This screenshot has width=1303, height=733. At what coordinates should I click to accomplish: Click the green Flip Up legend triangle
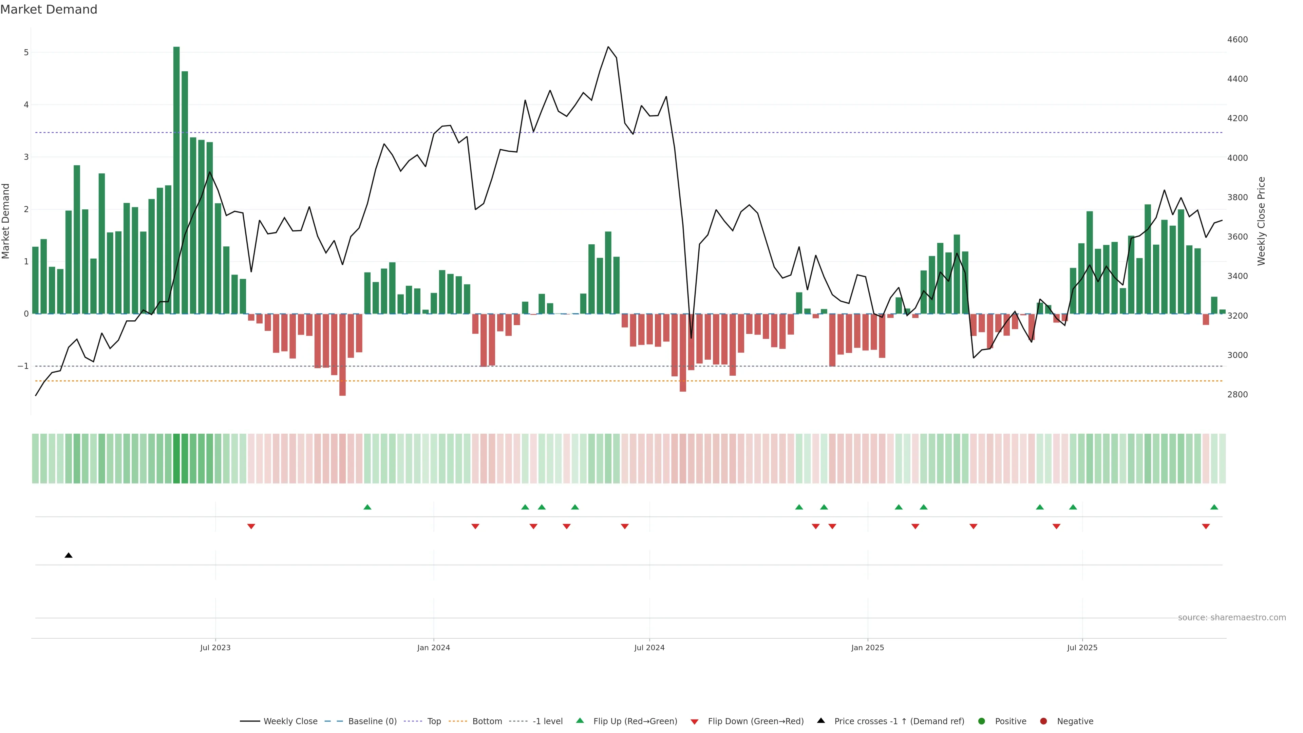point(580,720)
